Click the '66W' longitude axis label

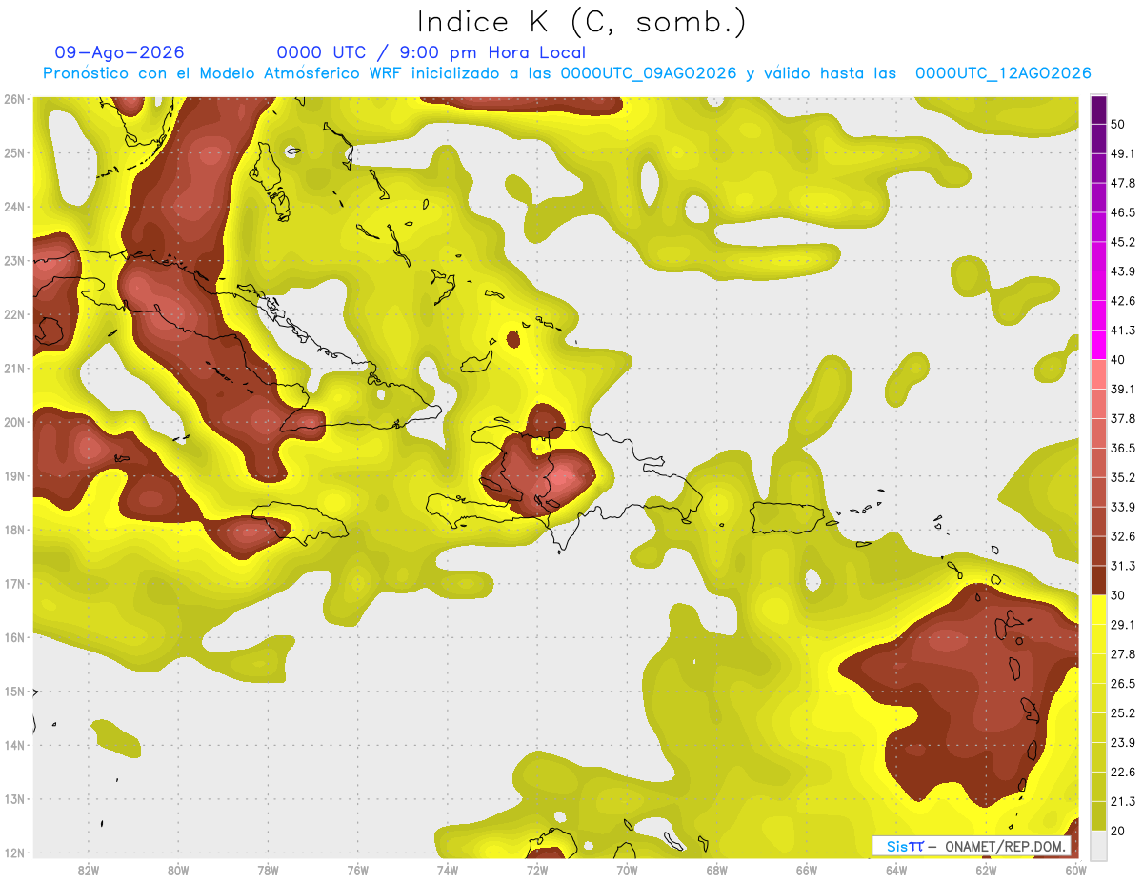pyautogui.click(x=807, y=870)
